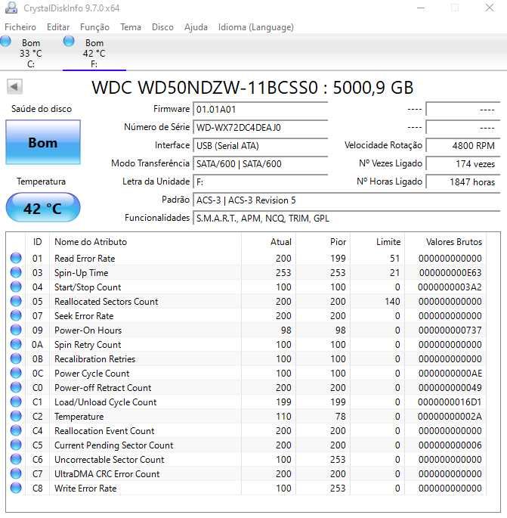Click the status orb for Read Error Rate

16,258
